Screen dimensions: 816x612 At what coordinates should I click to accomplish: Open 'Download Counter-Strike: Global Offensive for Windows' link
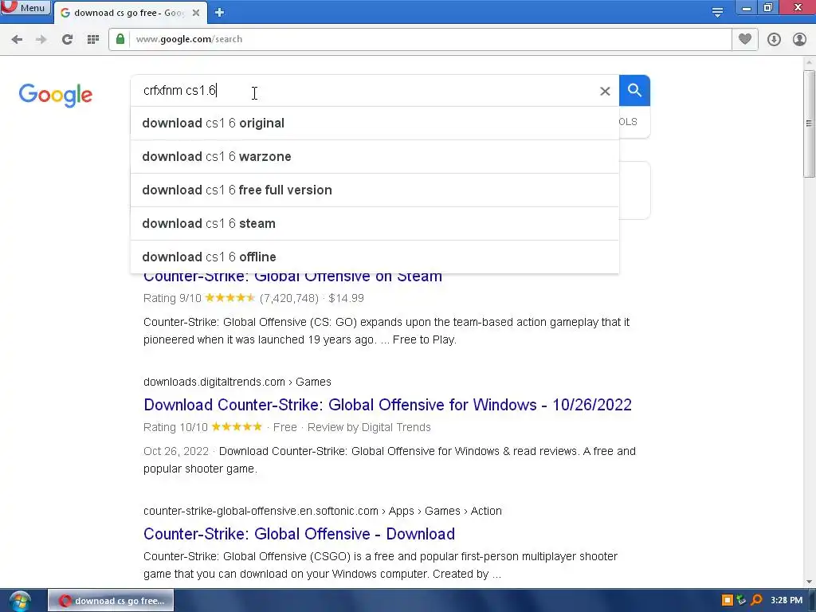[x=387, y=405]
